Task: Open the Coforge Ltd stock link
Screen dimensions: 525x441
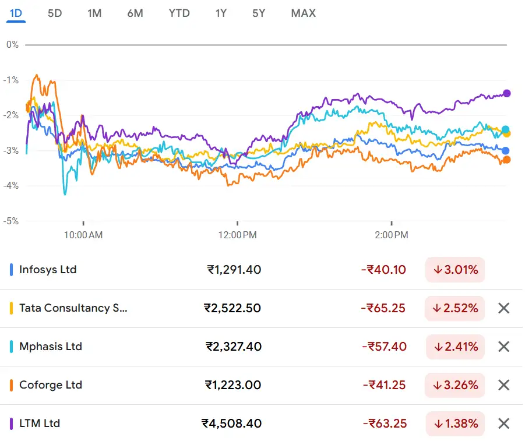Action: tap(51, 385)
